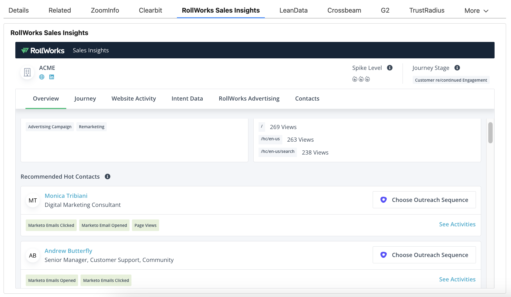Switch to the ZoomInfo tab
The image size is (511, 297).
105,10
